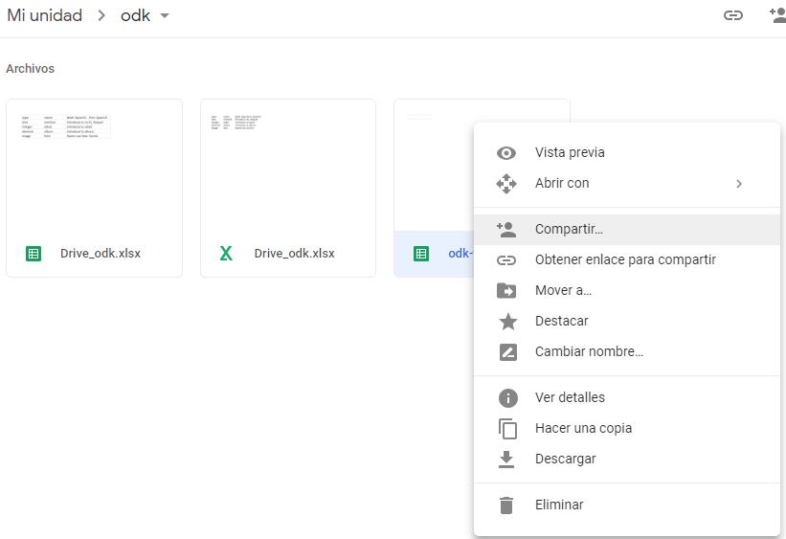Image resolution: width=786 pixels, height=539 pixels.
Task: Select Compartir... in the context menu
Action: point(626,230)
